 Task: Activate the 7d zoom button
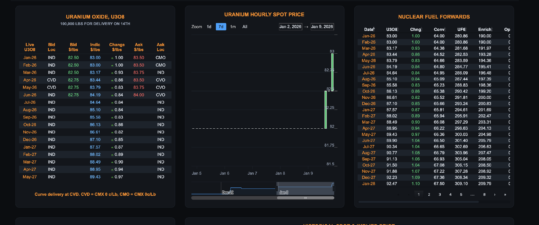(221, 27)
